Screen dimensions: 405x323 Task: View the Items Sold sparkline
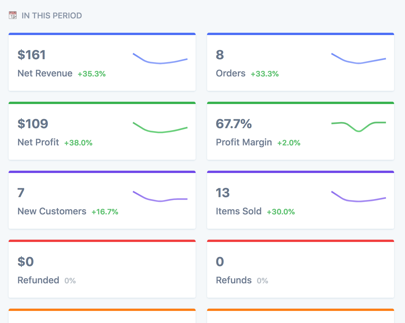(358, 197)
